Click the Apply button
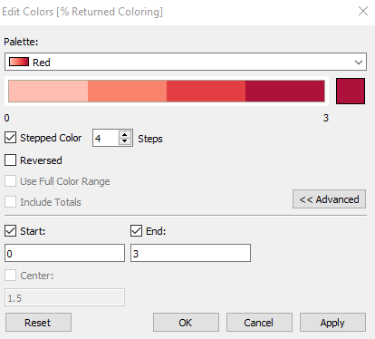375x339 pixels. (332, 323)
